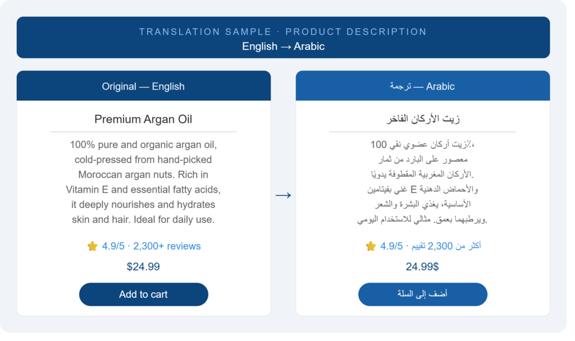Click the English → Arabic subtitle

283,47
